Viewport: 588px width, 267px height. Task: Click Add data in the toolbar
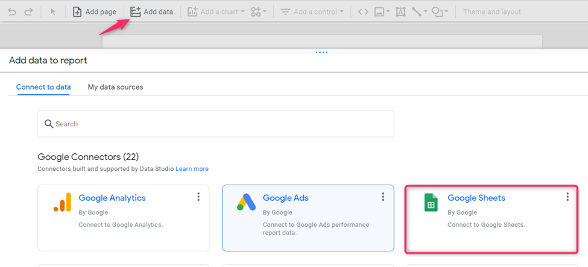(x=151, y=11)
